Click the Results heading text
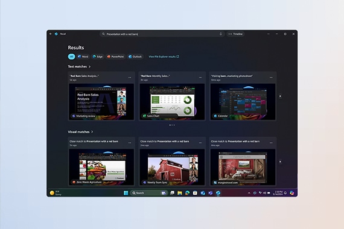The width and height of the screenshot is (344, 229). [x=76, y=48]
